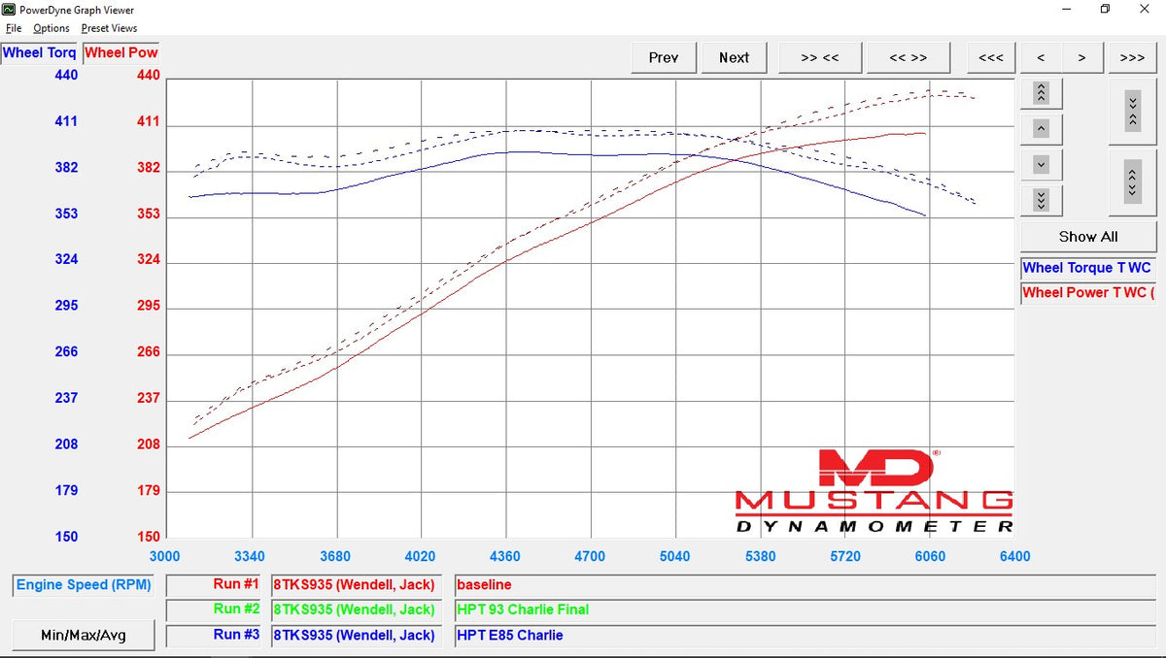Click the '<' single step-left button

point(1041,57)
